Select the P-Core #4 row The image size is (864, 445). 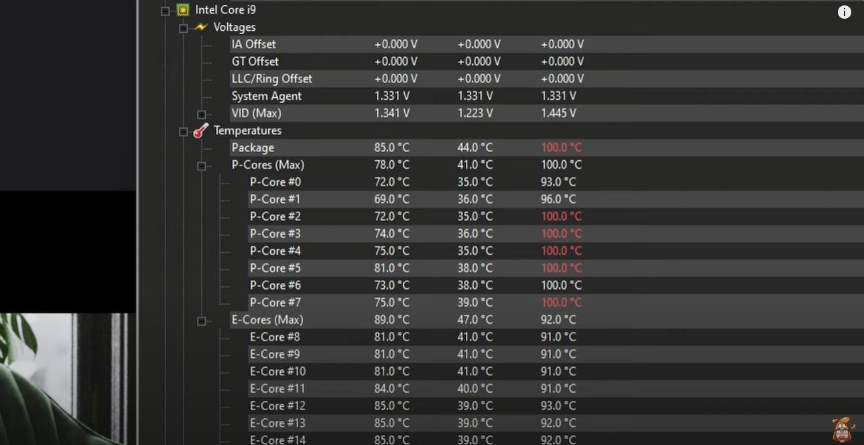[555, 251]
